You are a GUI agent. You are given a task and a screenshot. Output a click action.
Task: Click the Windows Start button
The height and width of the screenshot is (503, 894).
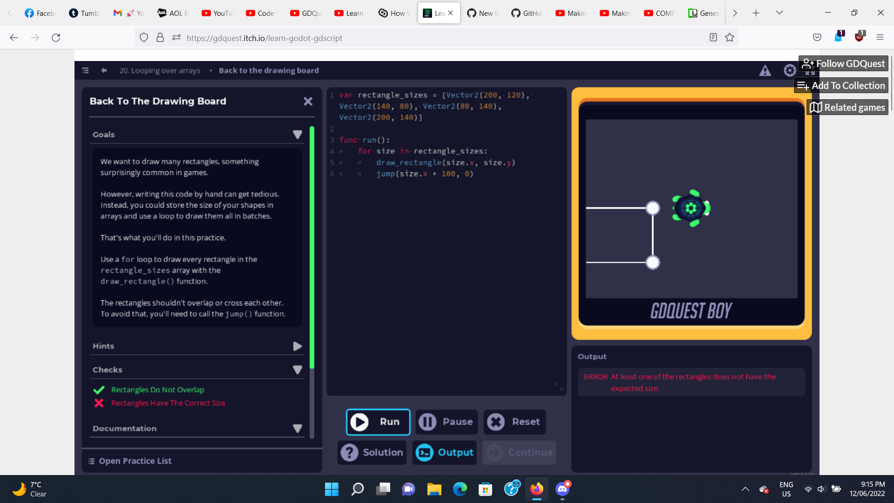332,489
